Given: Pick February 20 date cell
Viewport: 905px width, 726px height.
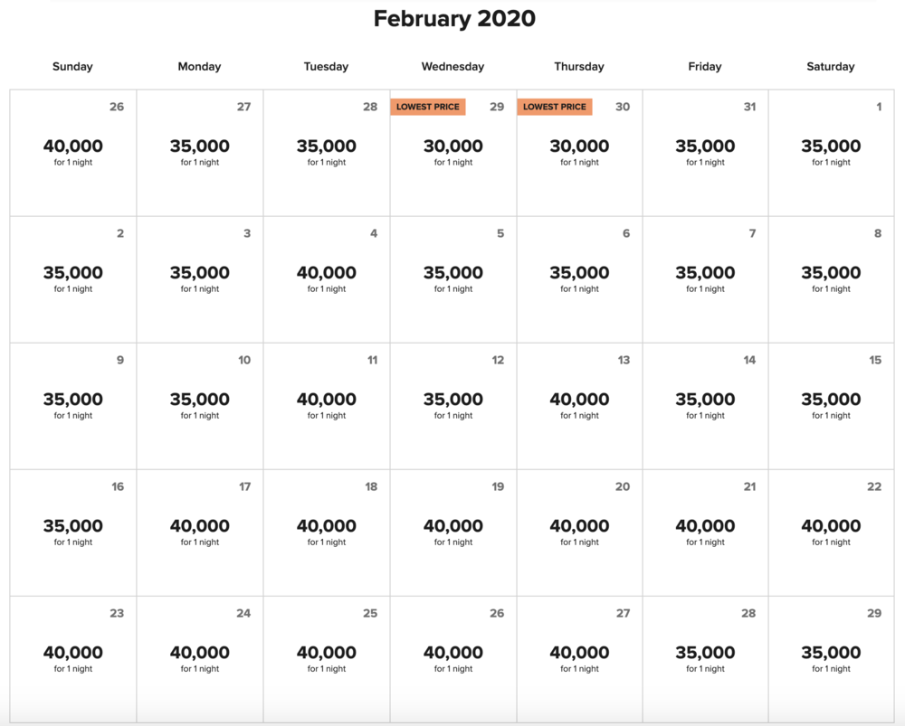Looking at the screenshot, I should [x=579, y=532].
